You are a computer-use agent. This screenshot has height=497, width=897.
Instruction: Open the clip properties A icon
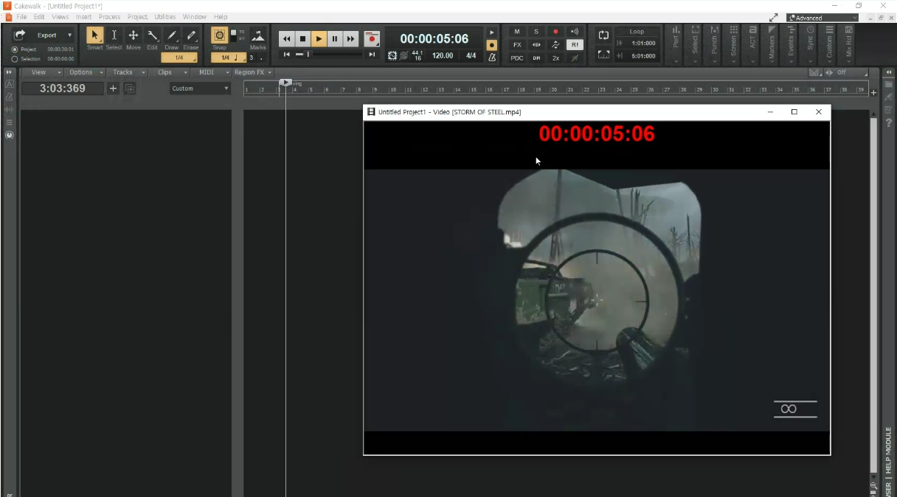click(9, 85)
